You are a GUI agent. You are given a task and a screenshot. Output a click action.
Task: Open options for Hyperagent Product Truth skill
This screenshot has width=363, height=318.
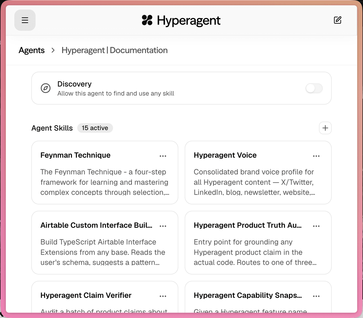pos(316,226)
